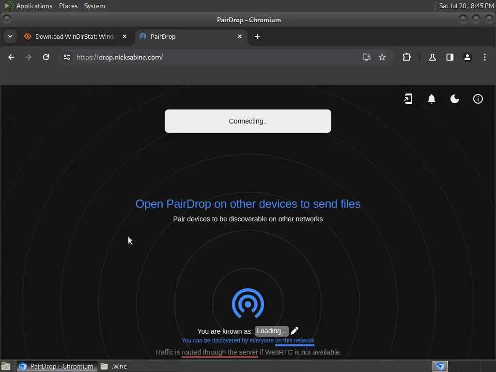Expand the tab search dropdown

tap(10, 36)
